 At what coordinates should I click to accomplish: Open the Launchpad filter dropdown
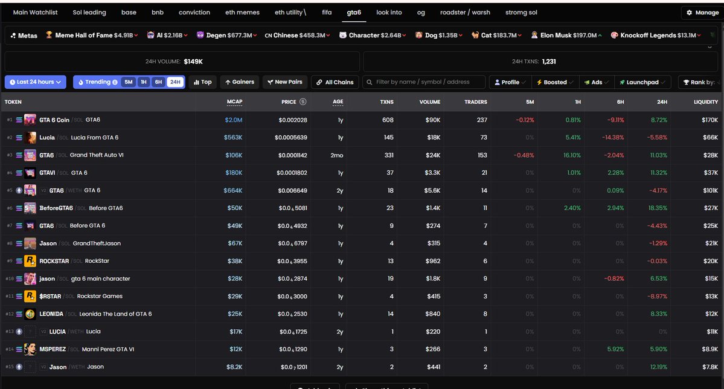click(x=642, y=82)
